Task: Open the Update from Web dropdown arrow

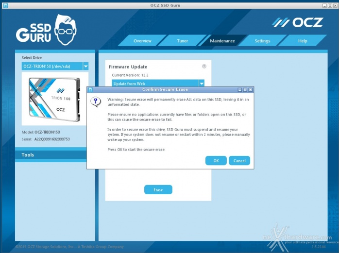Action: click(x=202, y=83)
